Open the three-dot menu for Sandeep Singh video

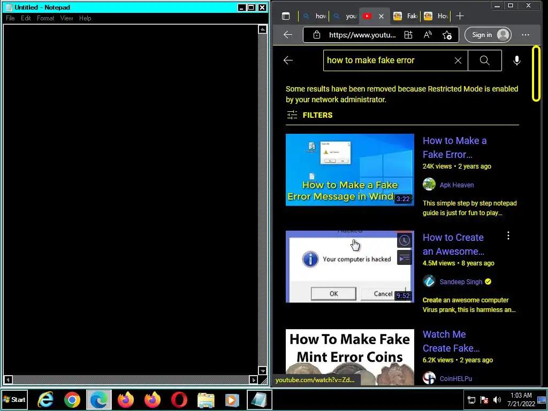(x=508, y=236)
